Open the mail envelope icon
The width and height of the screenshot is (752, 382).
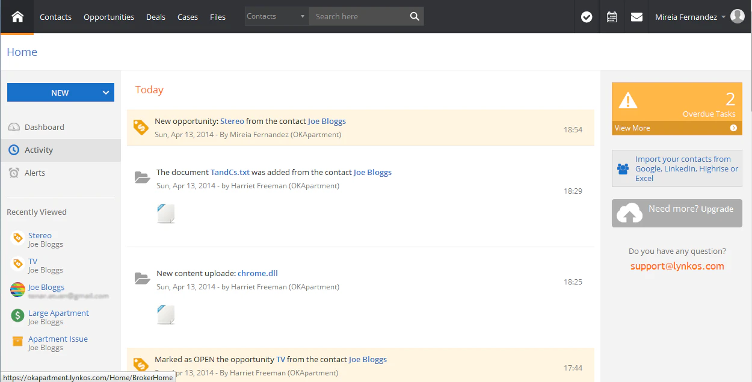click(x=636, y=17)
